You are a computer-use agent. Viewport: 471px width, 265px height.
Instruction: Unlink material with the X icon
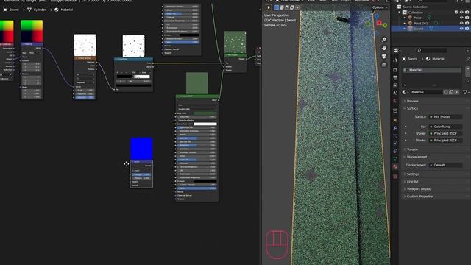[x=457, y=92]
